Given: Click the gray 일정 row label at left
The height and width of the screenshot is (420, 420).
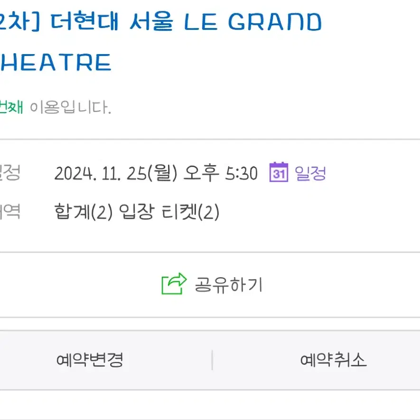Looking at the screenshot, I should [10, 172].
